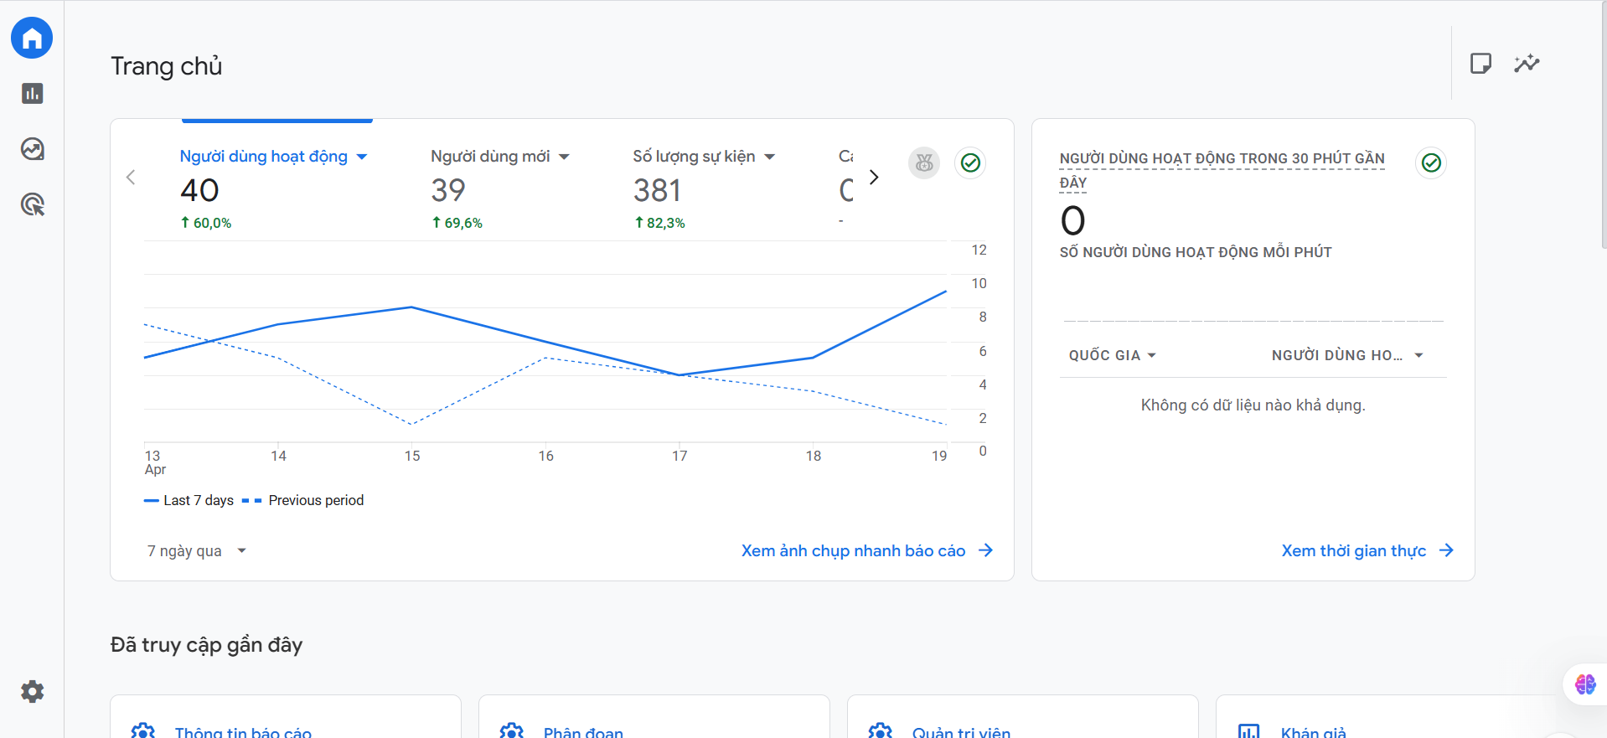Expand the 'Người dùng mới' metric dropdown

(564, 157)
